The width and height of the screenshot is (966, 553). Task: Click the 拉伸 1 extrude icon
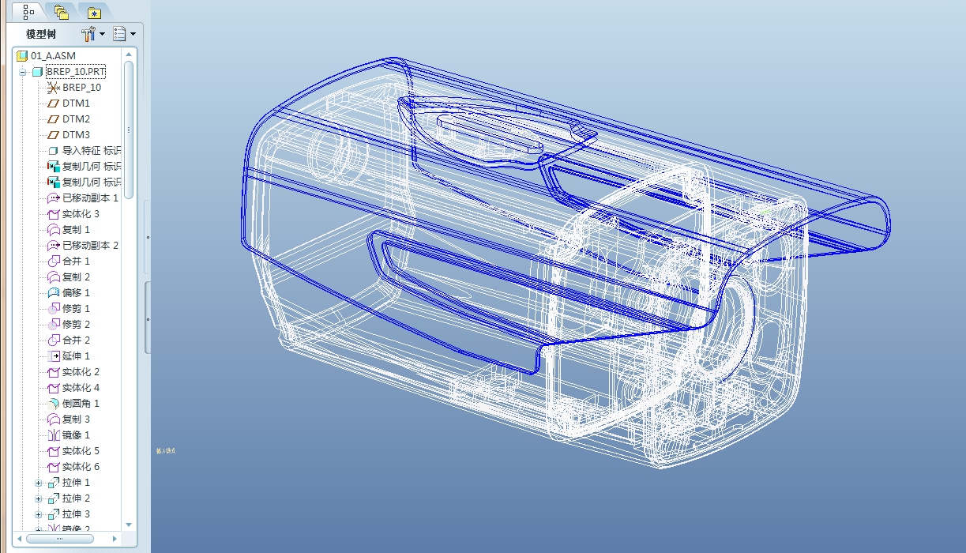point(53,483)
